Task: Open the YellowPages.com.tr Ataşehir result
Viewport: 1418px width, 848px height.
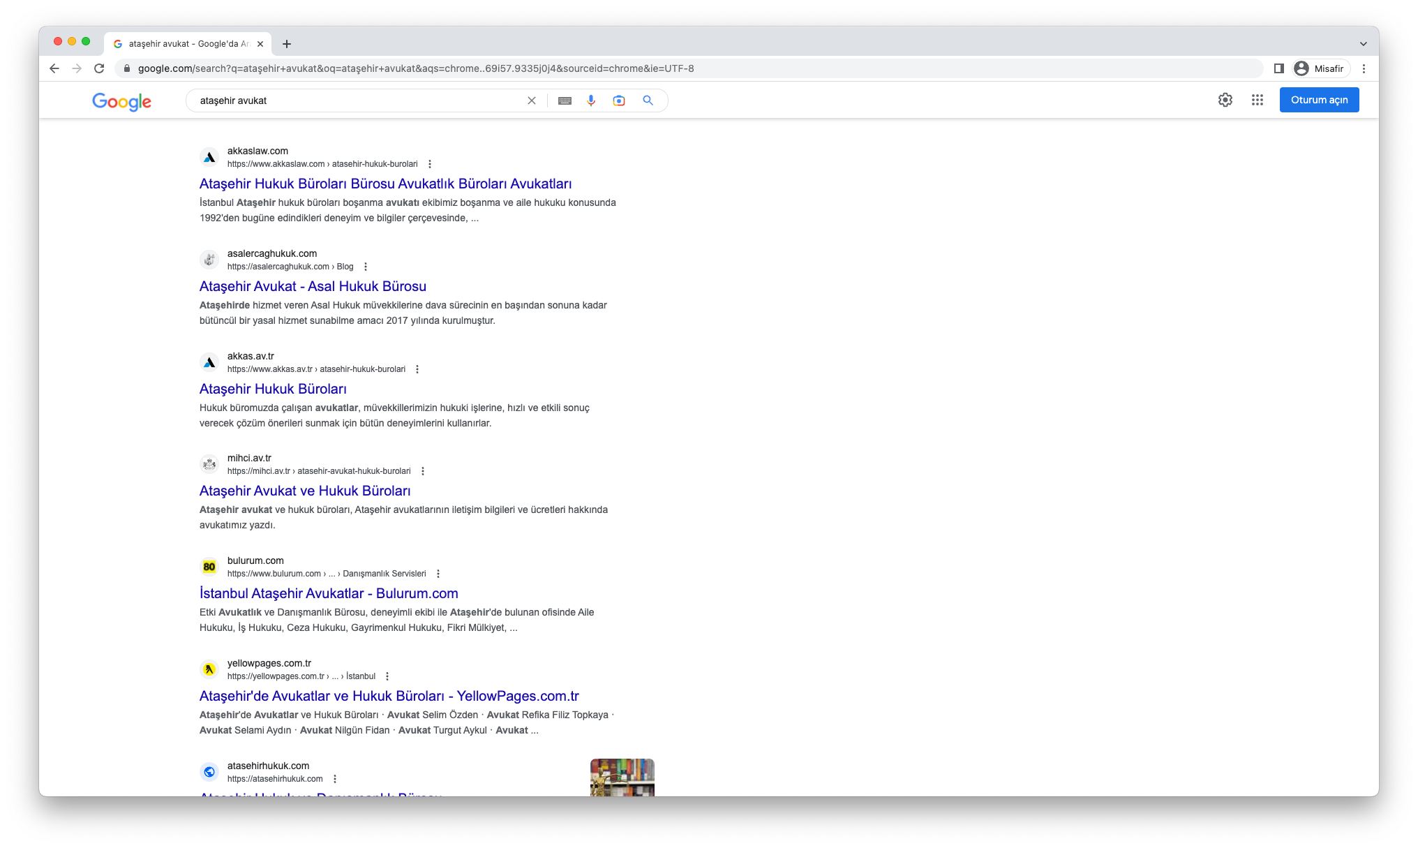Action: tap(389, 696)
